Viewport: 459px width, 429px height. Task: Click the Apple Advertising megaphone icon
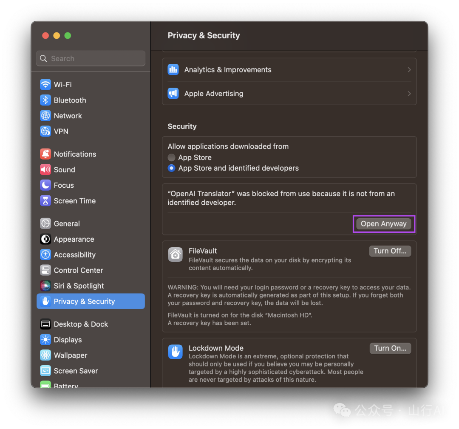coord(173,93)
